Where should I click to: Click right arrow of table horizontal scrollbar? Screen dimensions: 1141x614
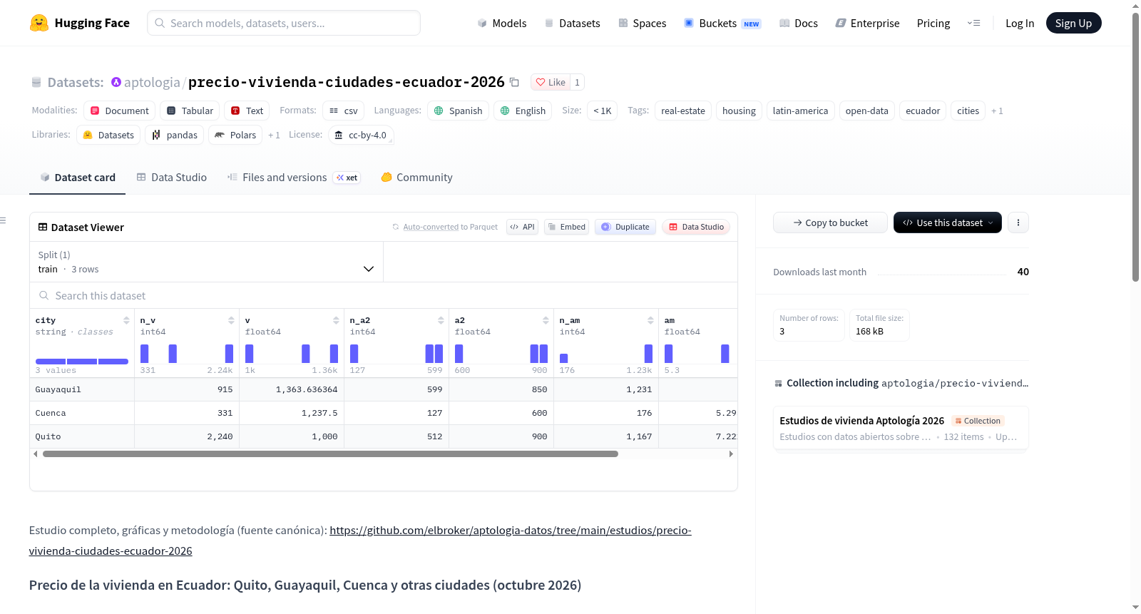[x=731, y=454]
